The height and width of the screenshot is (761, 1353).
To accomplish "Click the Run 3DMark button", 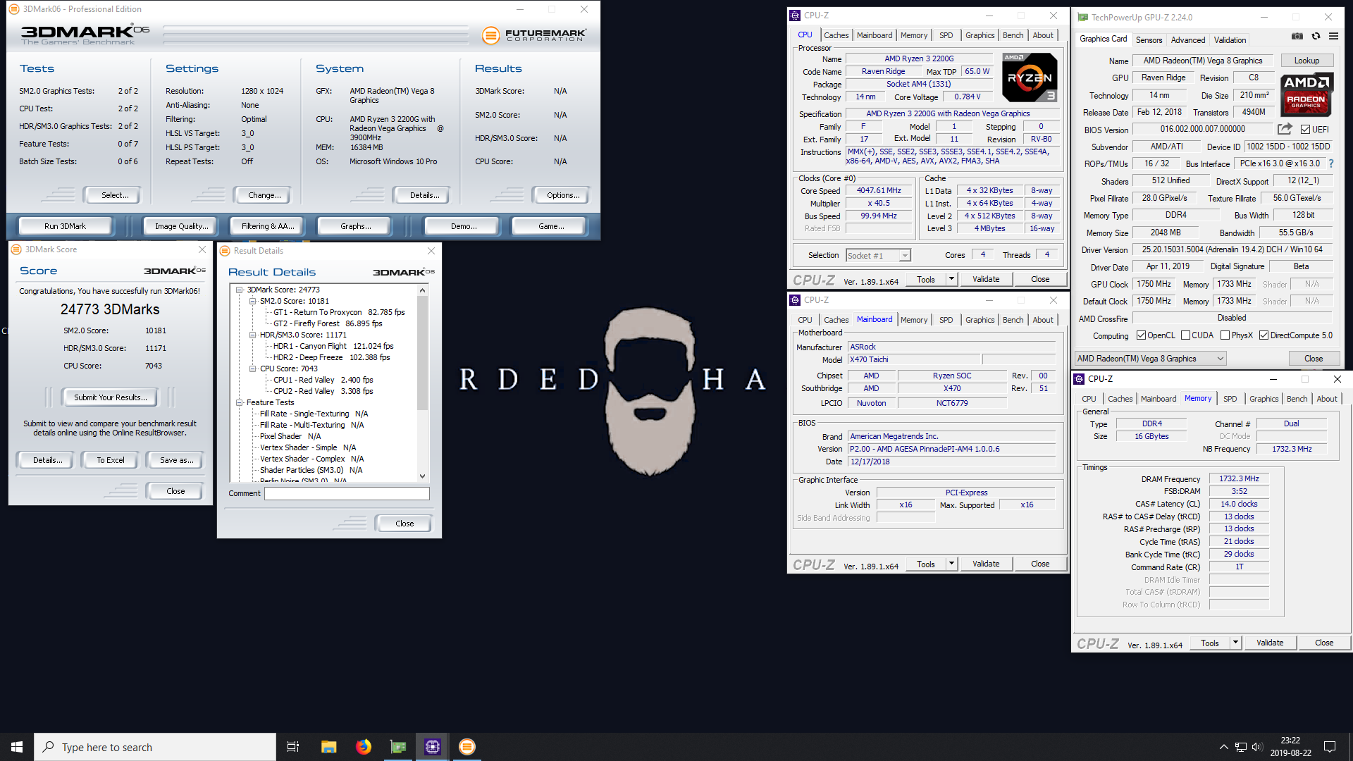I will (65, 226).
